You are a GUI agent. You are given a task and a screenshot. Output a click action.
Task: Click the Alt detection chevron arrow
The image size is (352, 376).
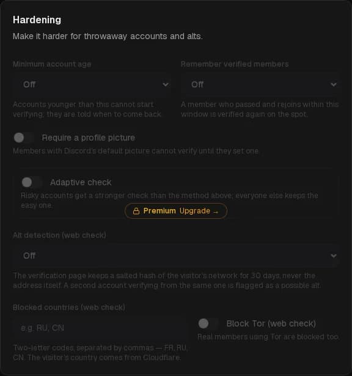(x=334, y=256)
